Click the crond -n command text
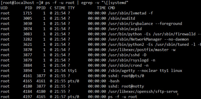The image size is (201, 99). (139, 65)
